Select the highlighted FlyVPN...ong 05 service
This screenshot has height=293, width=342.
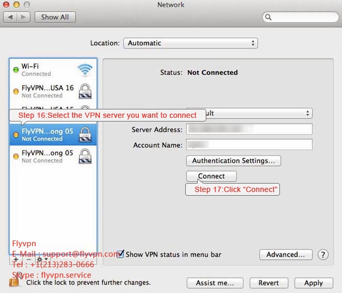tap(53, 135)
